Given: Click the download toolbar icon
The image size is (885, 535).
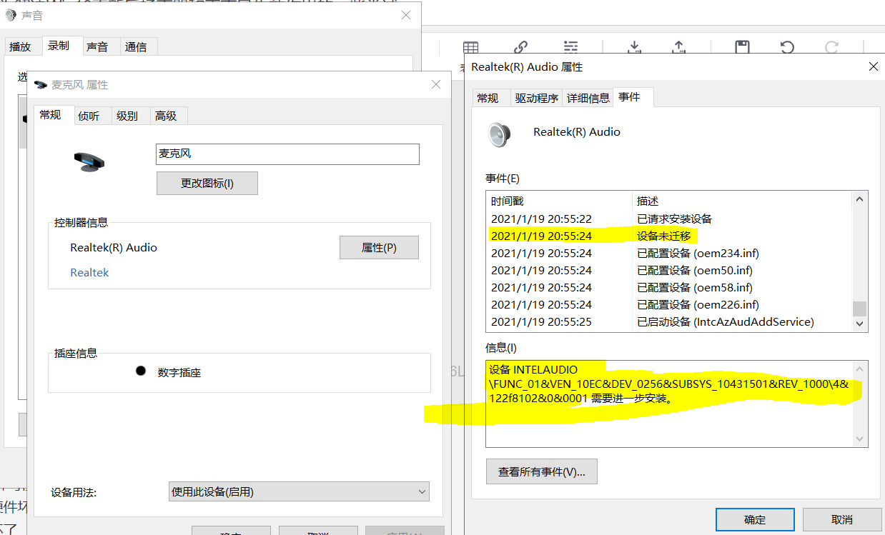Looking at the screenshot, I should 634,47.
